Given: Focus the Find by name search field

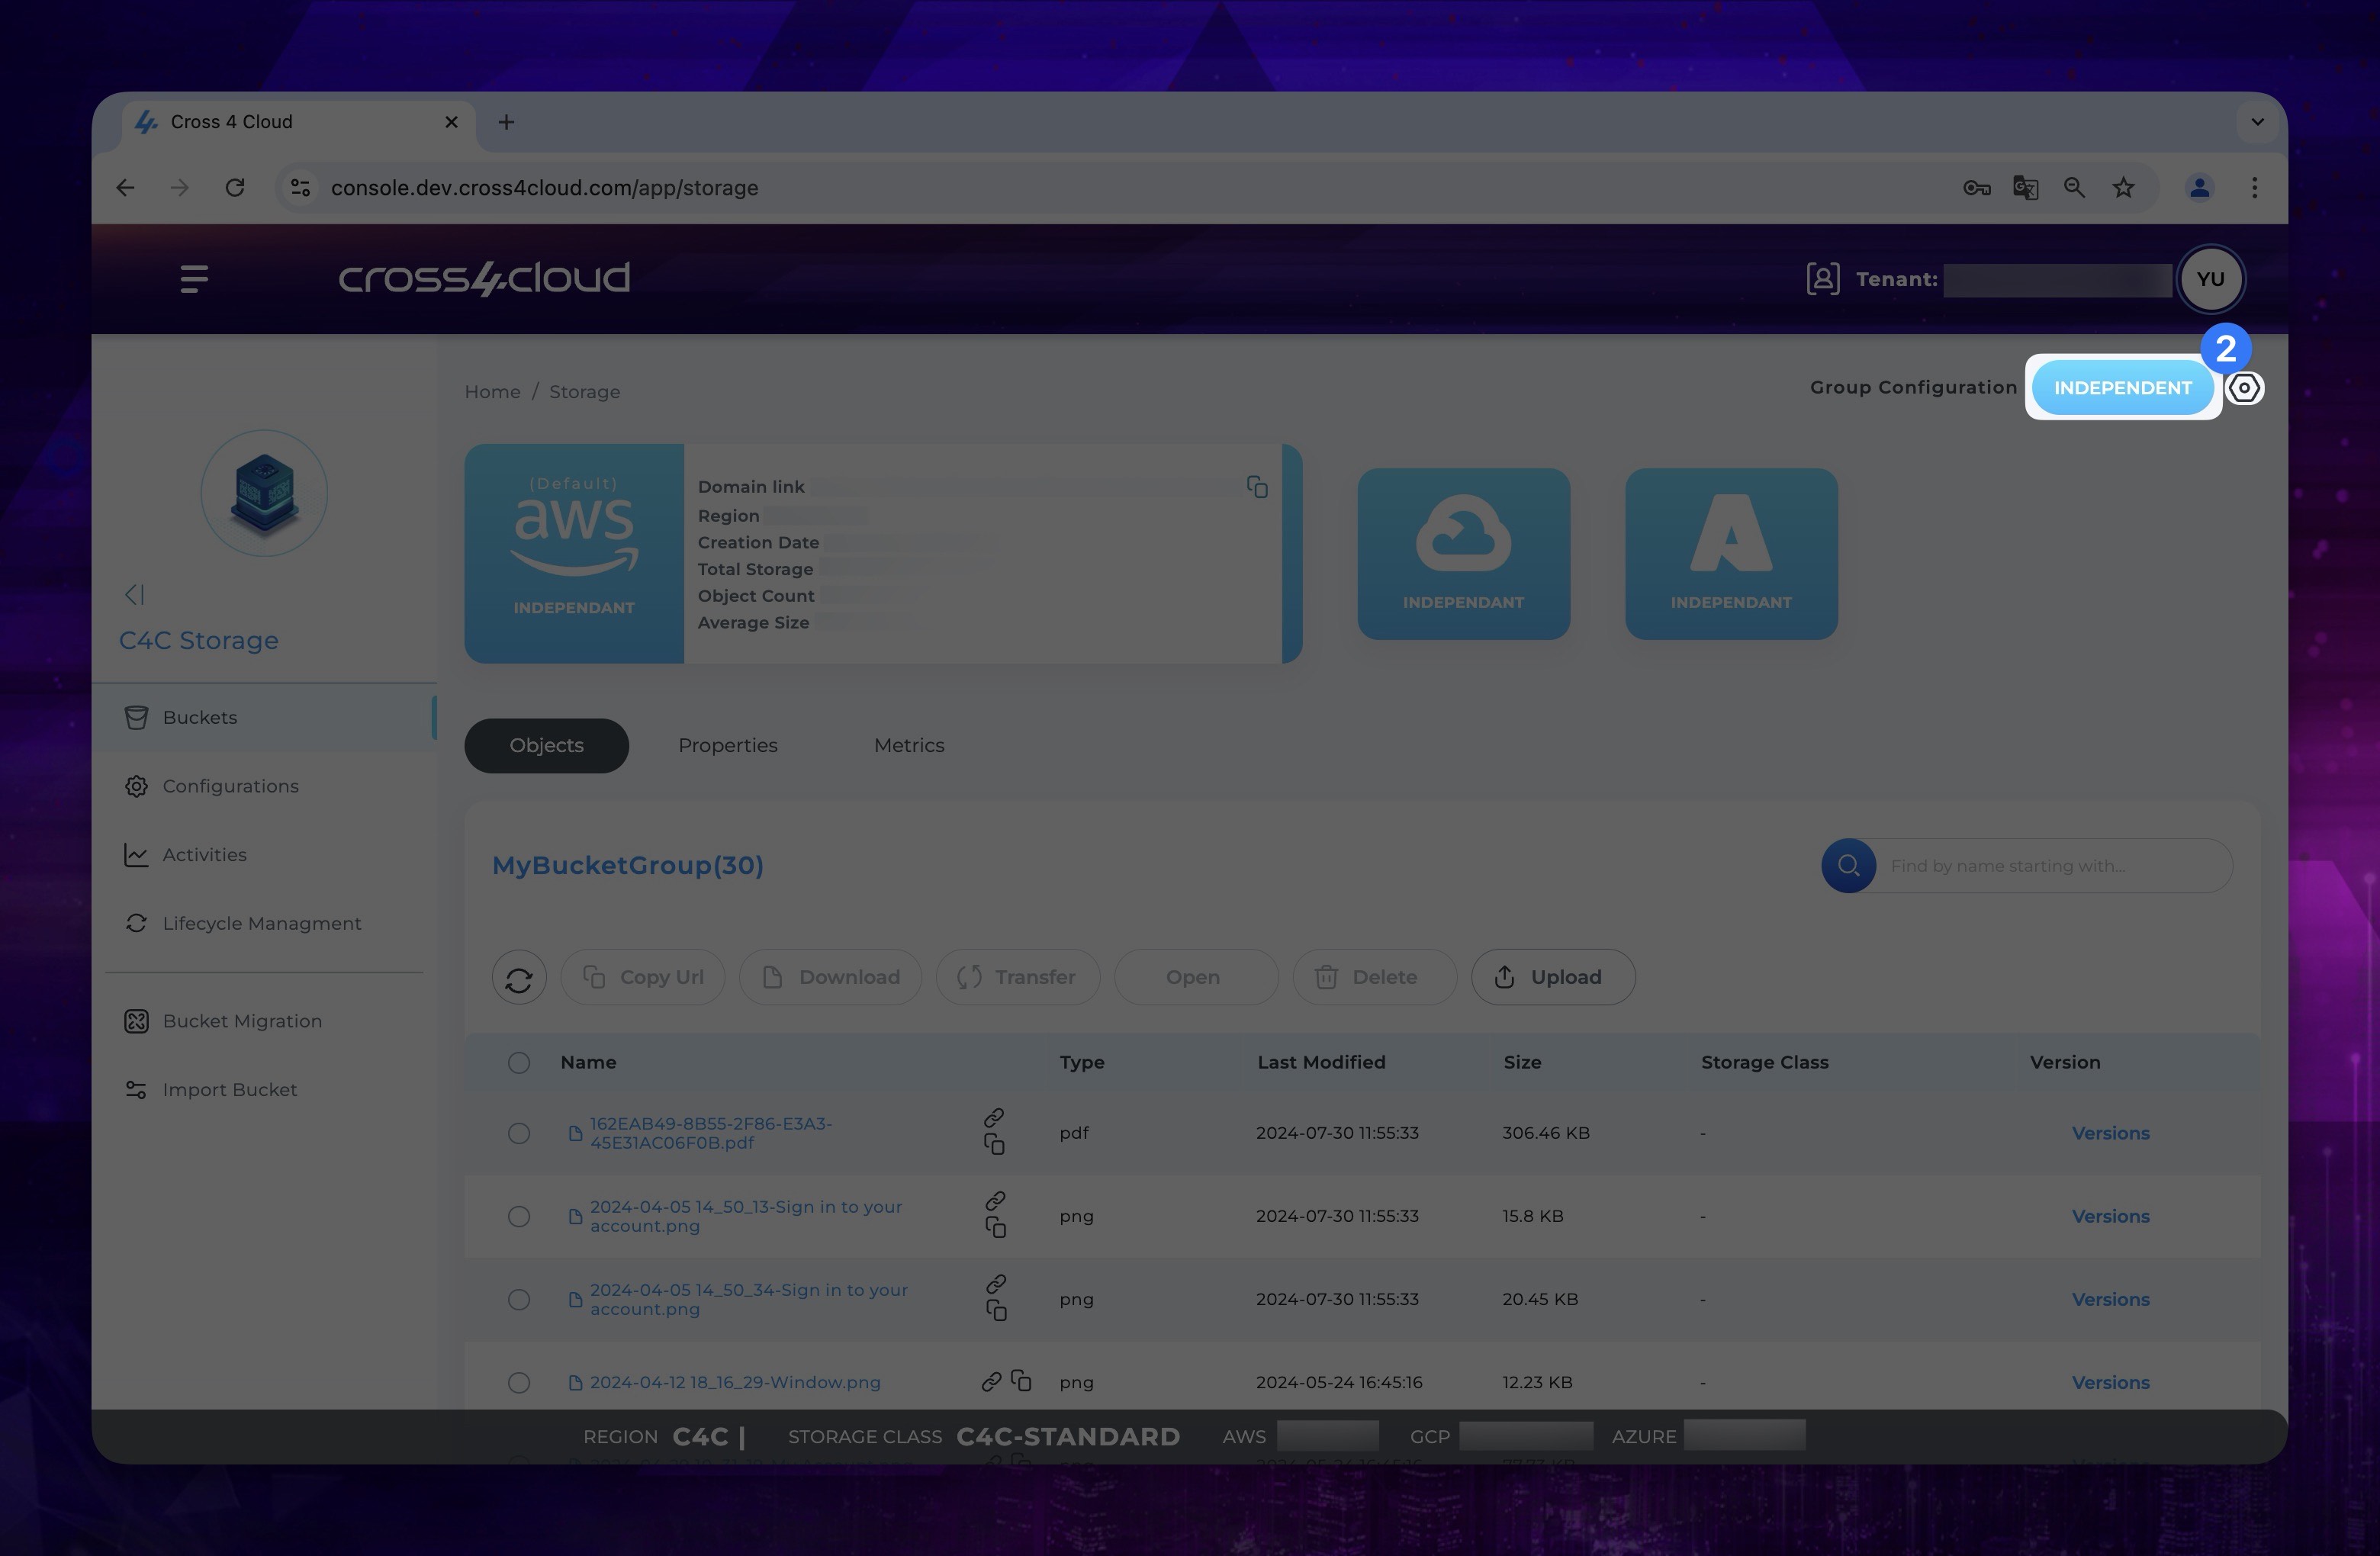Looking at the screenshot, I should 2055,866.
